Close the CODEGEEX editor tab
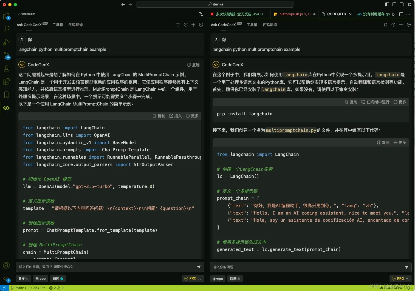The height and width of the screenshot is (291, 415). (x=350, y=14)
